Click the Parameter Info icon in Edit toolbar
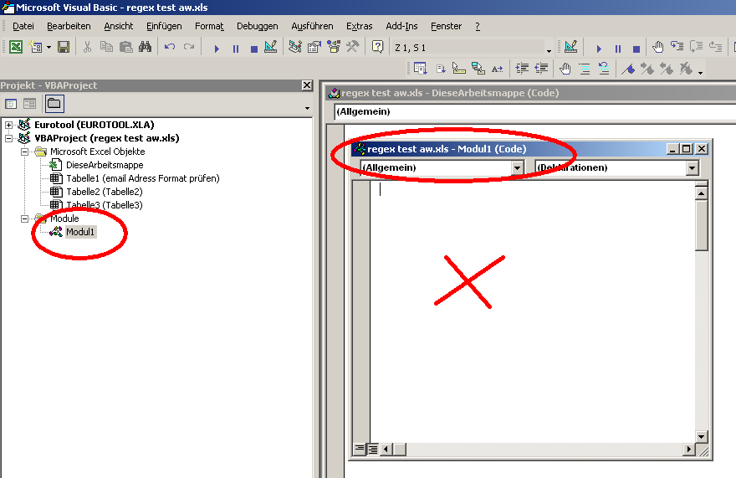The image size is (736, 478). point(478,69)
